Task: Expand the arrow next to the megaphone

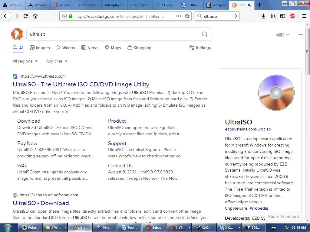Action: pyautogui.click(x=288, y=34)
